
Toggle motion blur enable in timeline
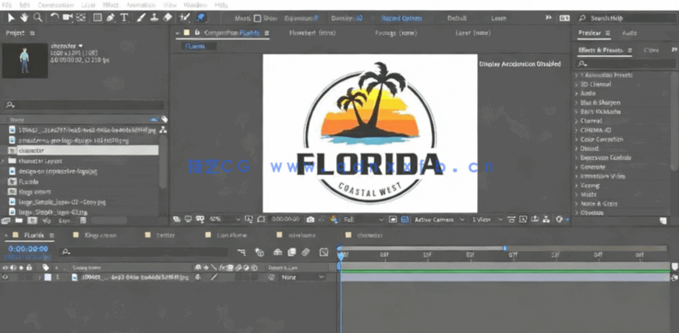306,252
